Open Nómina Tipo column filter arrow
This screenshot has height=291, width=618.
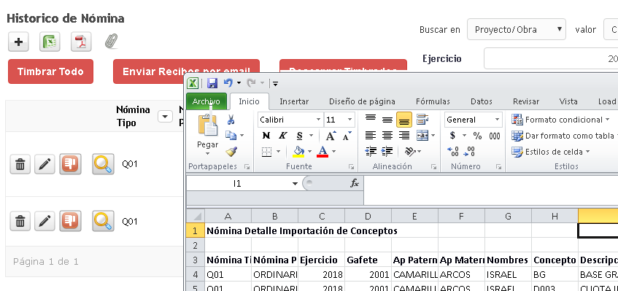(165, 116)
